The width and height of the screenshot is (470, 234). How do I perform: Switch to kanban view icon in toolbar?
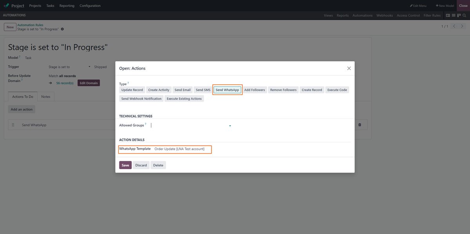coord(459,16)
